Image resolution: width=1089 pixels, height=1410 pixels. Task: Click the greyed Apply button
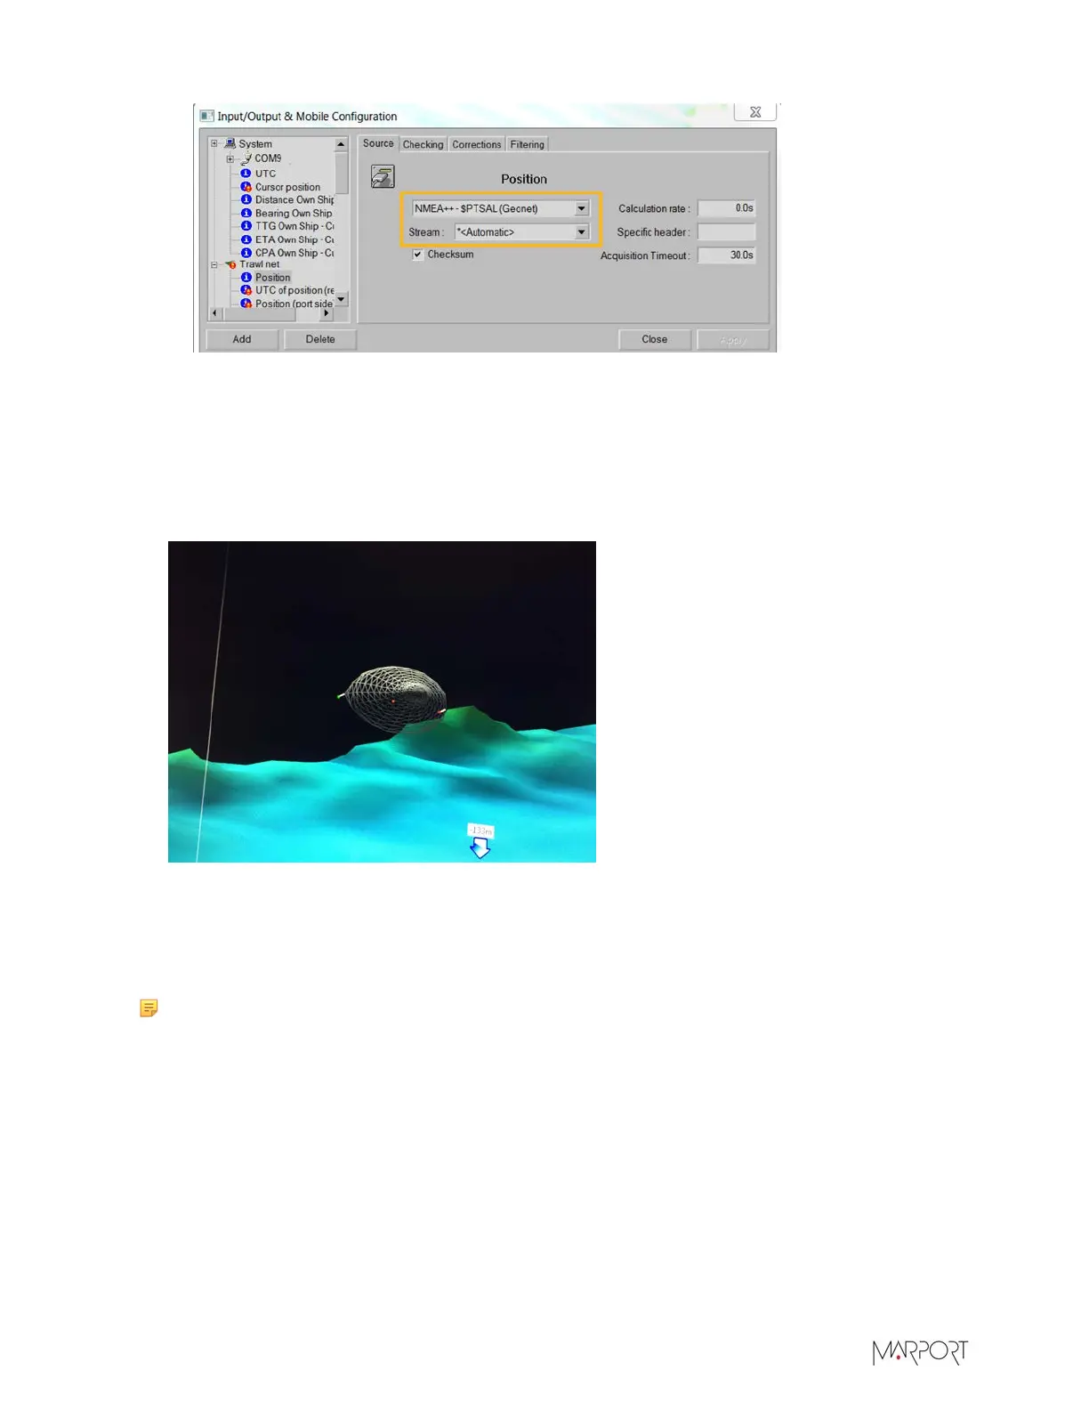point(733,340)
